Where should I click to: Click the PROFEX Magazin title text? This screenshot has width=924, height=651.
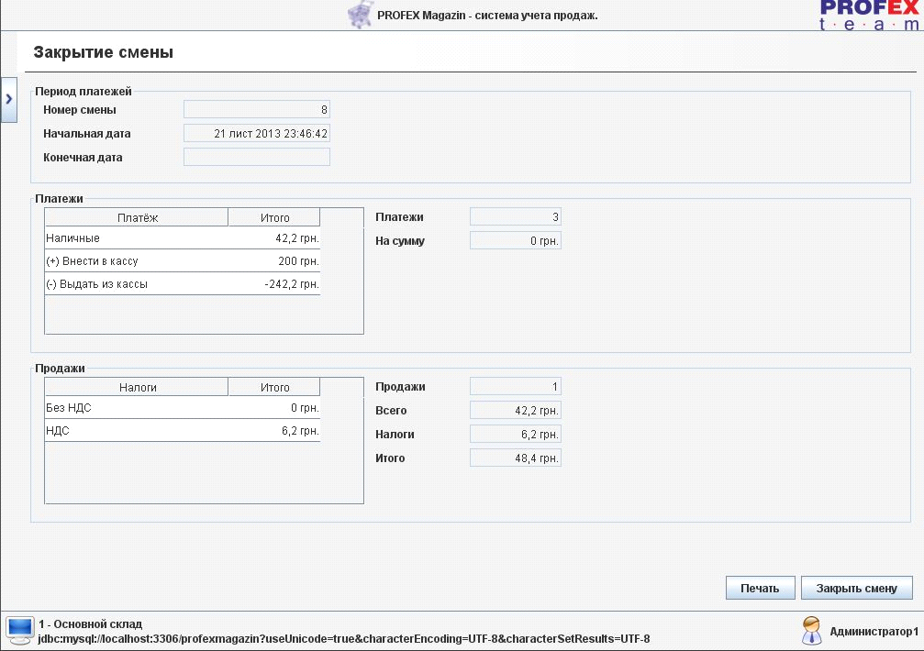coord(487,16)
